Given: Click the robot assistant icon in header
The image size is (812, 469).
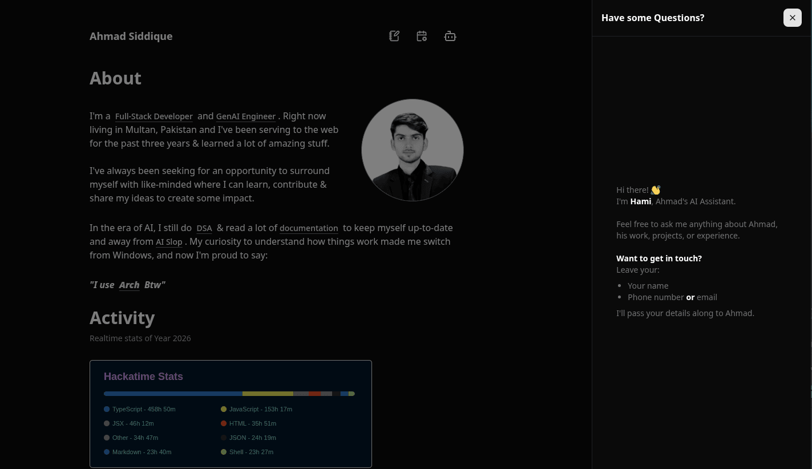Looking at the screenshot, I should pos(450,36).
